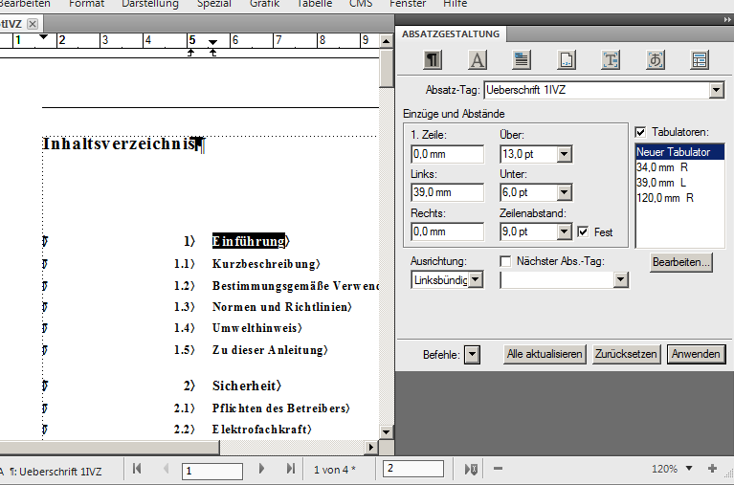
Task: Switch to the Default Font properties icon
Action: 478,60
